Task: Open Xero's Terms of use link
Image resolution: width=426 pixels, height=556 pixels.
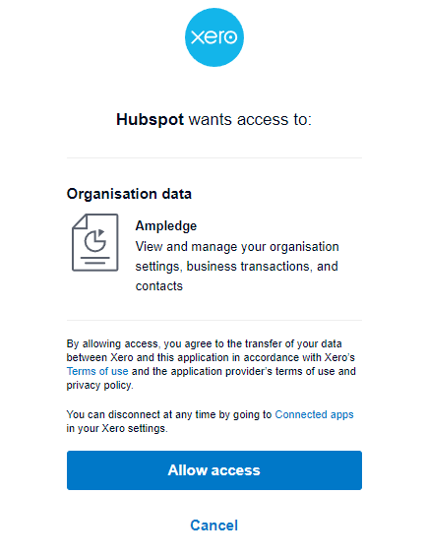Action: tap(97, 371)
